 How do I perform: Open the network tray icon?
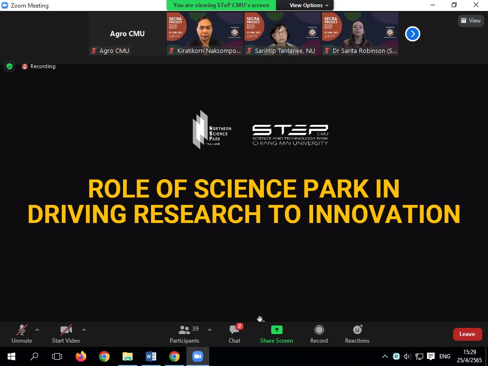tap(419, 356)
